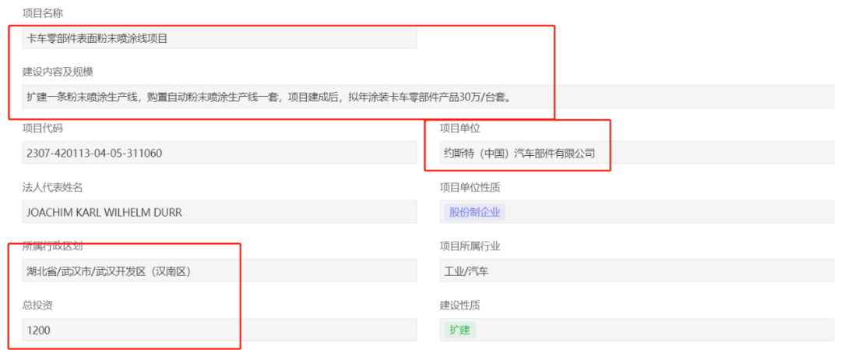Click the 项目名称 label
This screenshot has height=350, width=841.
[44, 13]
